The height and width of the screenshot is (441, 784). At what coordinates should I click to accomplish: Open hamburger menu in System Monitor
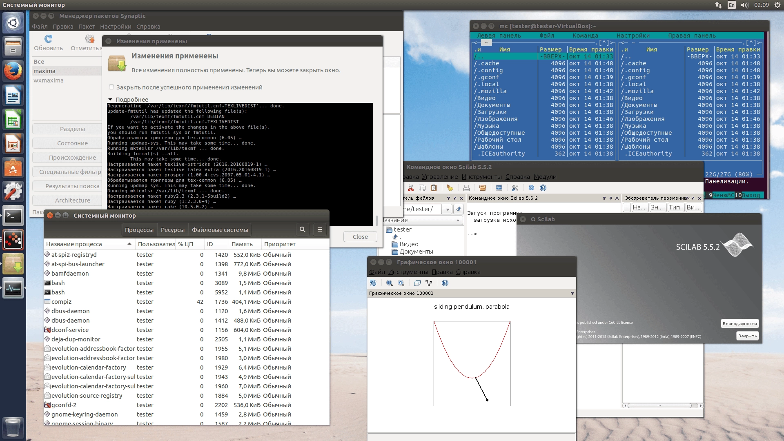(320, 229)
